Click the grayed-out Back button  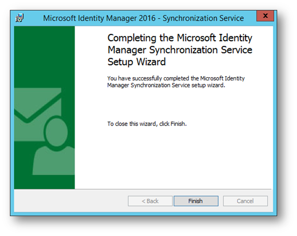pyautogui.click(x=150, y=201)
